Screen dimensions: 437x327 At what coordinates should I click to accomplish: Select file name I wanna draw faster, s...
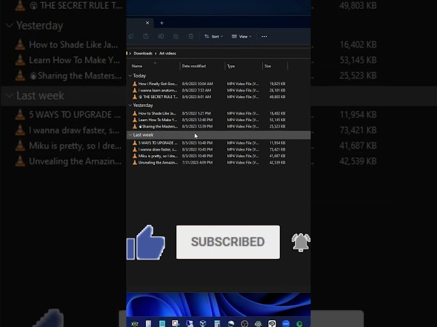click(x=158, y=149)
